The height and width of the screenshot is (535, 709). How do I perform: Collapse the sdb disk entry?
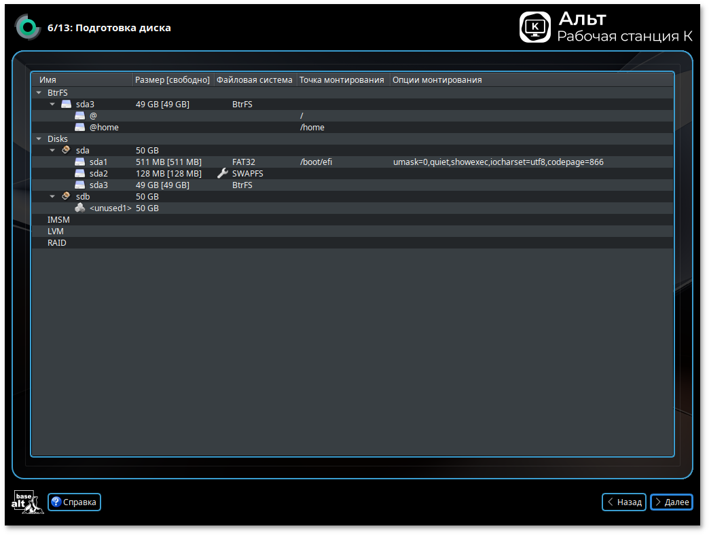pos(52,196)
